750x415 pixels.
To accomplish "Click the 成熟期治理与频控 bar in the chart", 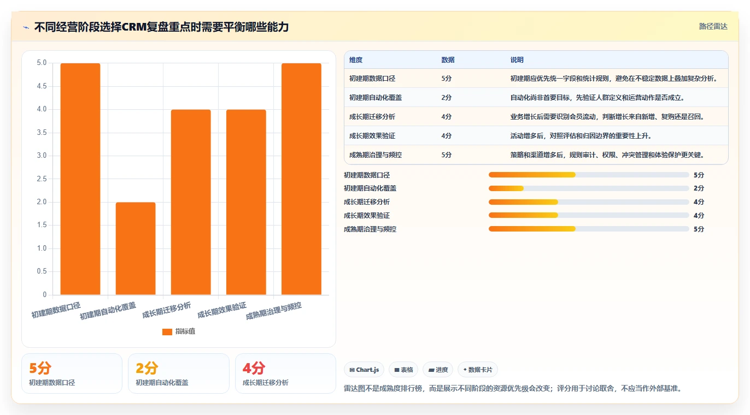I will pos(301,179).
